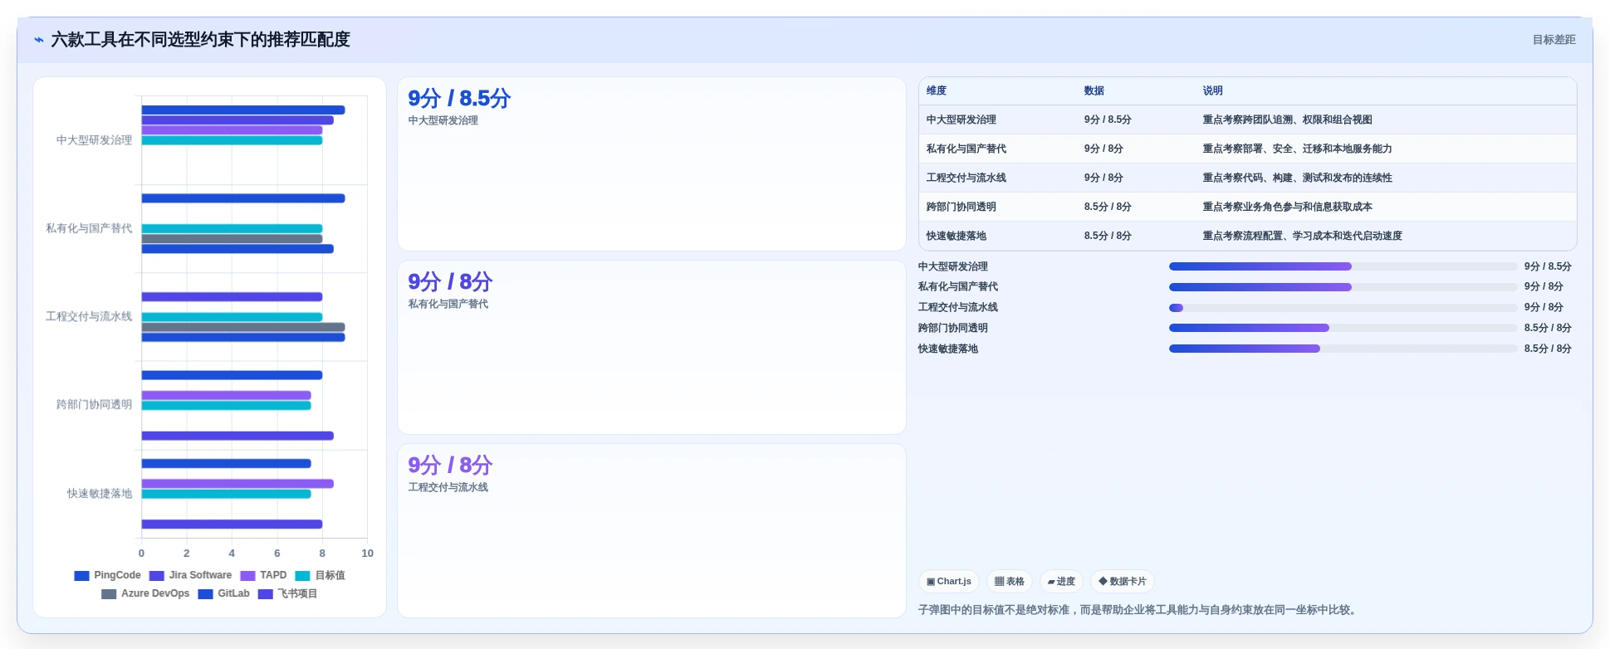Click the 工程交付与流水线 caption in the data card
This screenshot has width=1610, height=649.
(x=448, y=487)
